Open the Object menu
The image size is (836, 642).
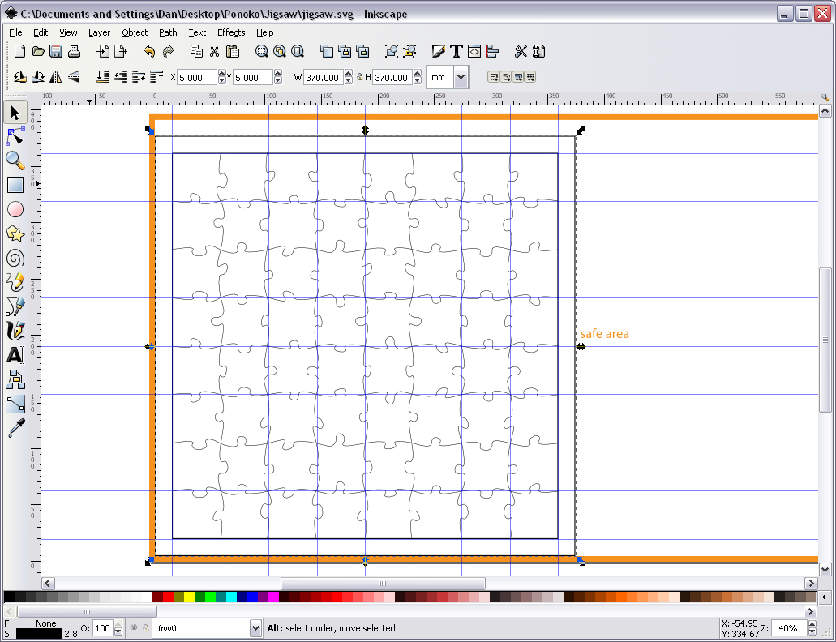click(x=135, y=32)
